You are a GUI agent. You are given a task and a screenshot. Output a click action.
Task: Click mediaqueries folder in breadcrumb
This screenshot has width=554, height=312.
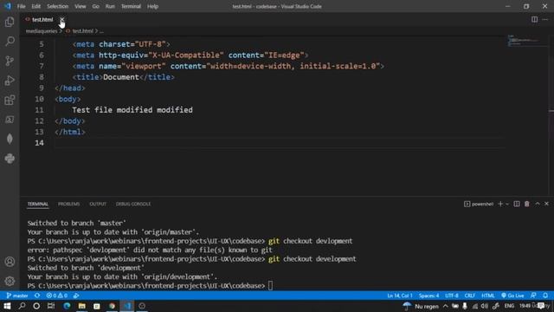pyautogui.click(x=42, y=31)
